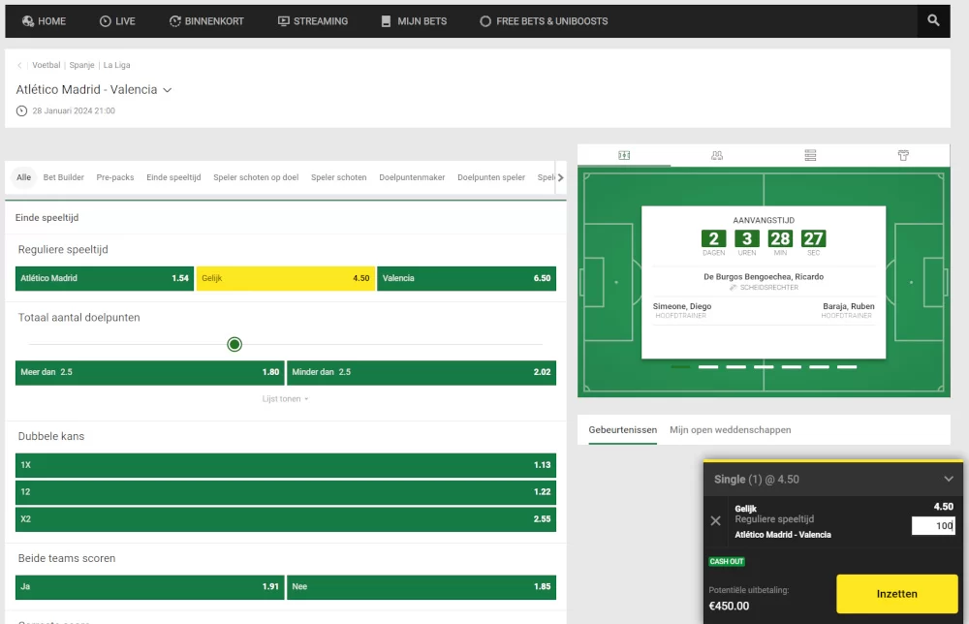
Task: Select the head-to-head players icon tab
Action: coord(717,155)
